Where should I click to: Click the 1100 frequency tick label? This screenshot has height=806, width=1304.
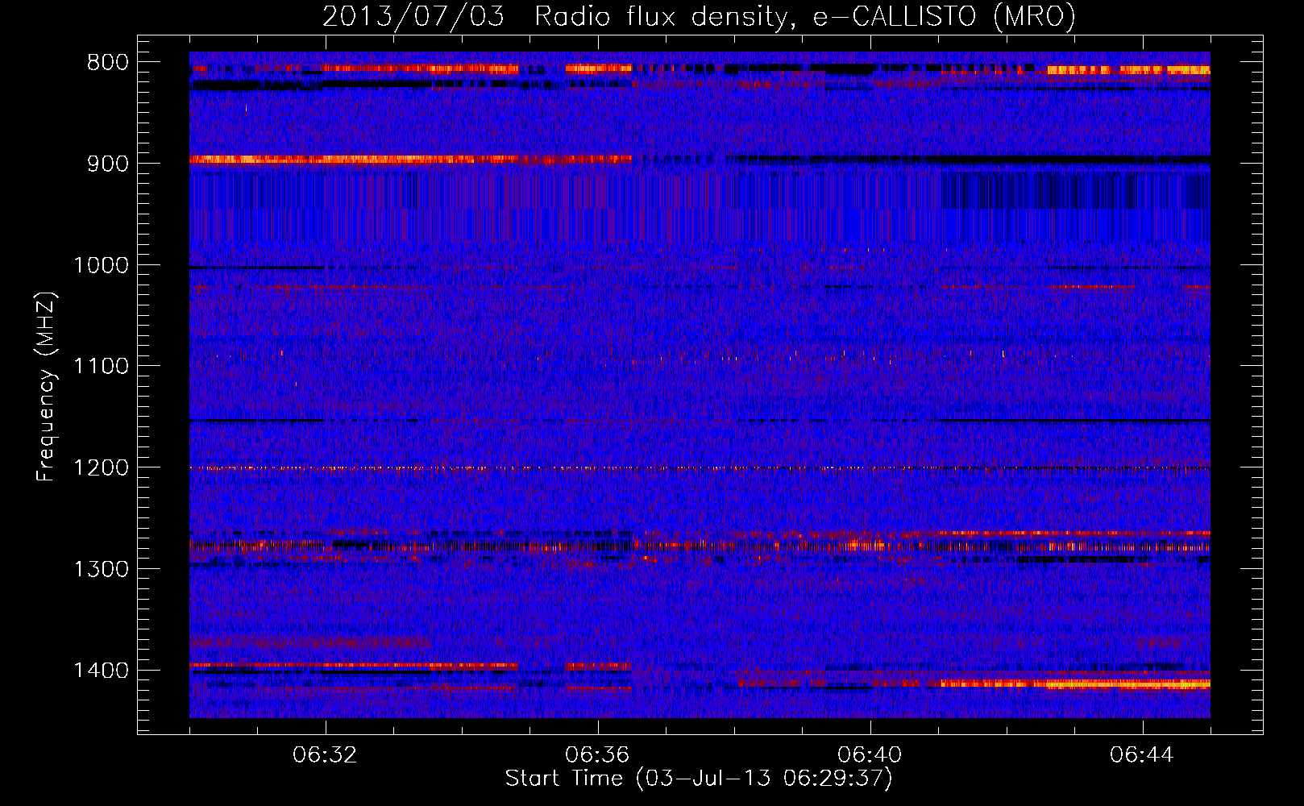pyautogui.click(x=101, y=367)
